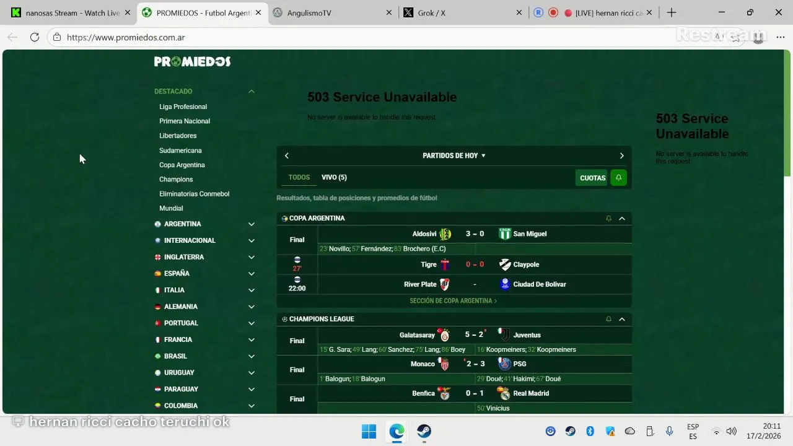The height and width of the screenshot is (446, 793).
Task: Open SECCIÓN DE COPA ARGENTINA link
Action: [x=453, y=301]
